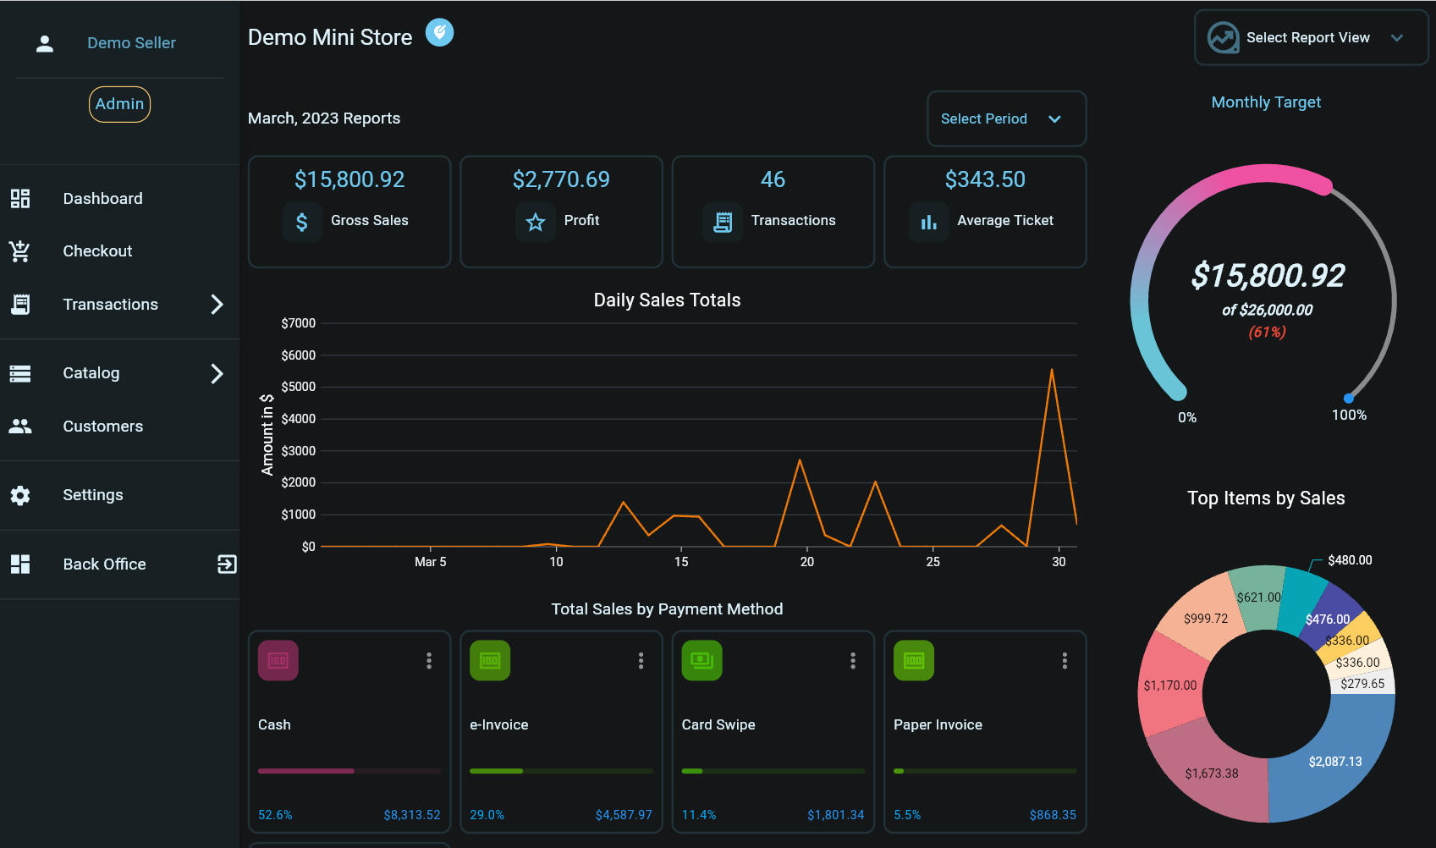Expand the Catalog sidebar submenu
This screenshot has height=848, width=1436.
pos(217,373)
